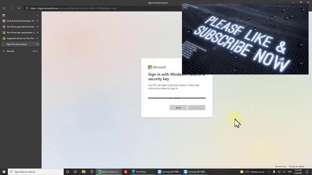
Task: Switch to Edge Sign in to your account taskbar item
Action: [108, 172]
